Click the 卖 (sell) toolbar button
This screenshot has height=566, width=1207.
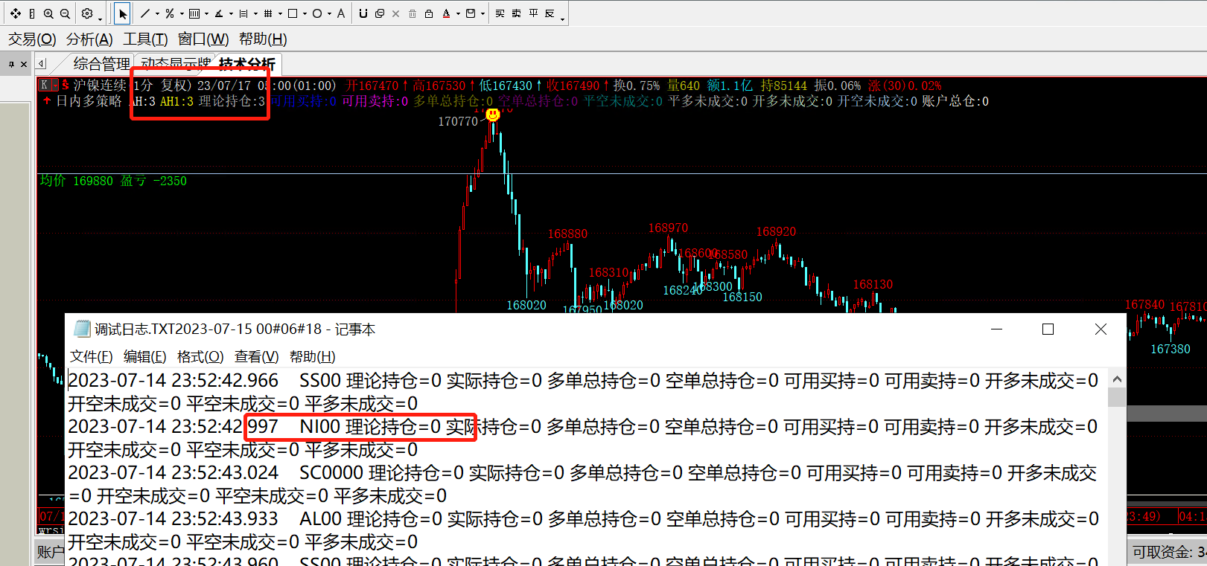pyautogui.click(x=517, y=13)
